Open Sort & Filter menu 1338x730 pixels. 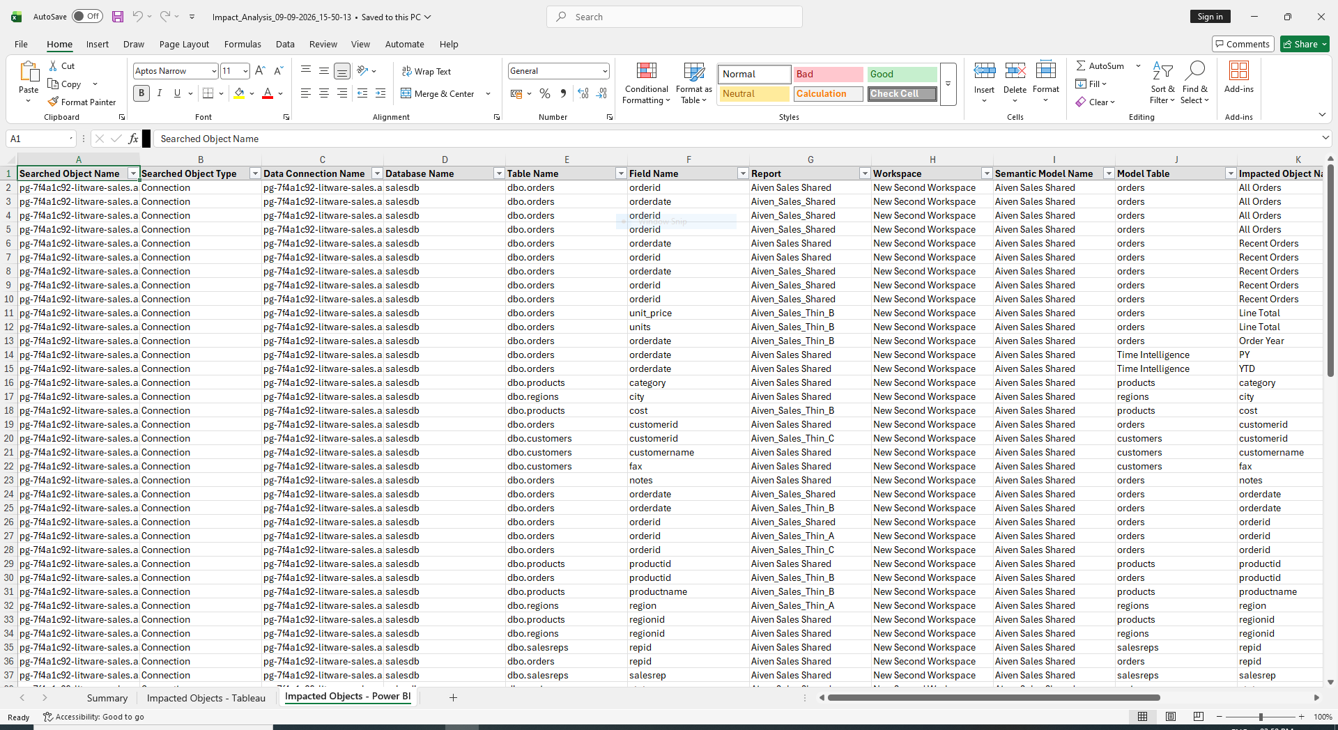pos(1162,84)
